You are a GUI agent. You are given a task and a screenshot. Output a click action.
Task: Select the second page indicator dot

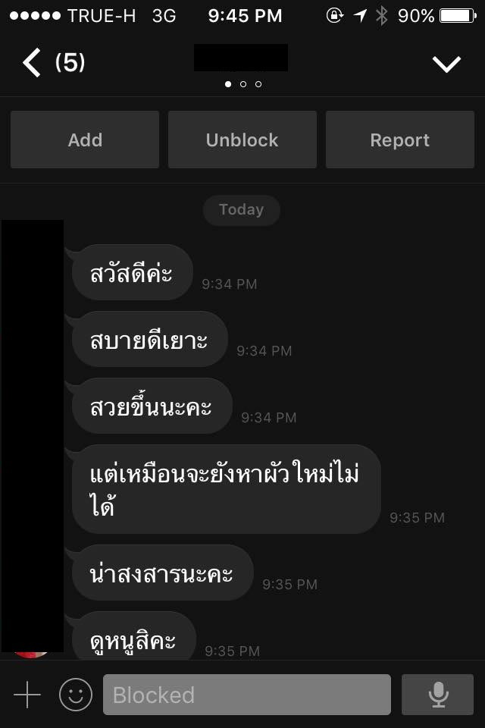[x=243, y=84]
